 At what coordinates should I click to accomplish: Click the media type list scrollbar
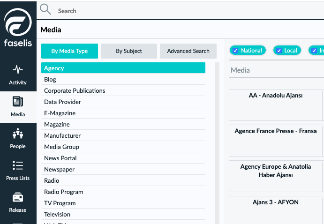point(217,143)
